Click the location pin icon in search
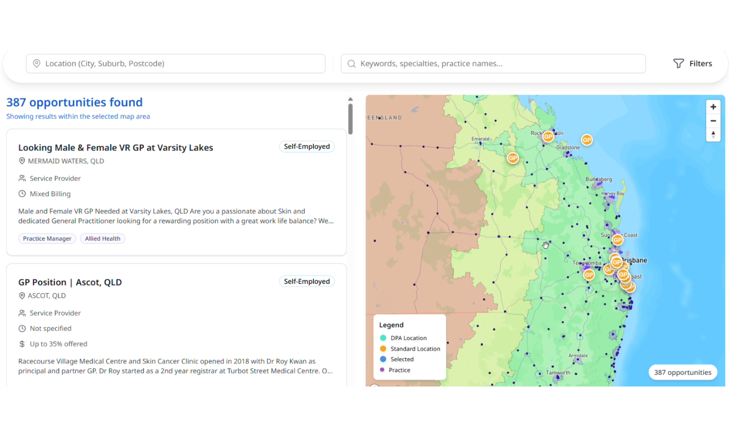Screen dimensions: 729x437 pos(36,64)
